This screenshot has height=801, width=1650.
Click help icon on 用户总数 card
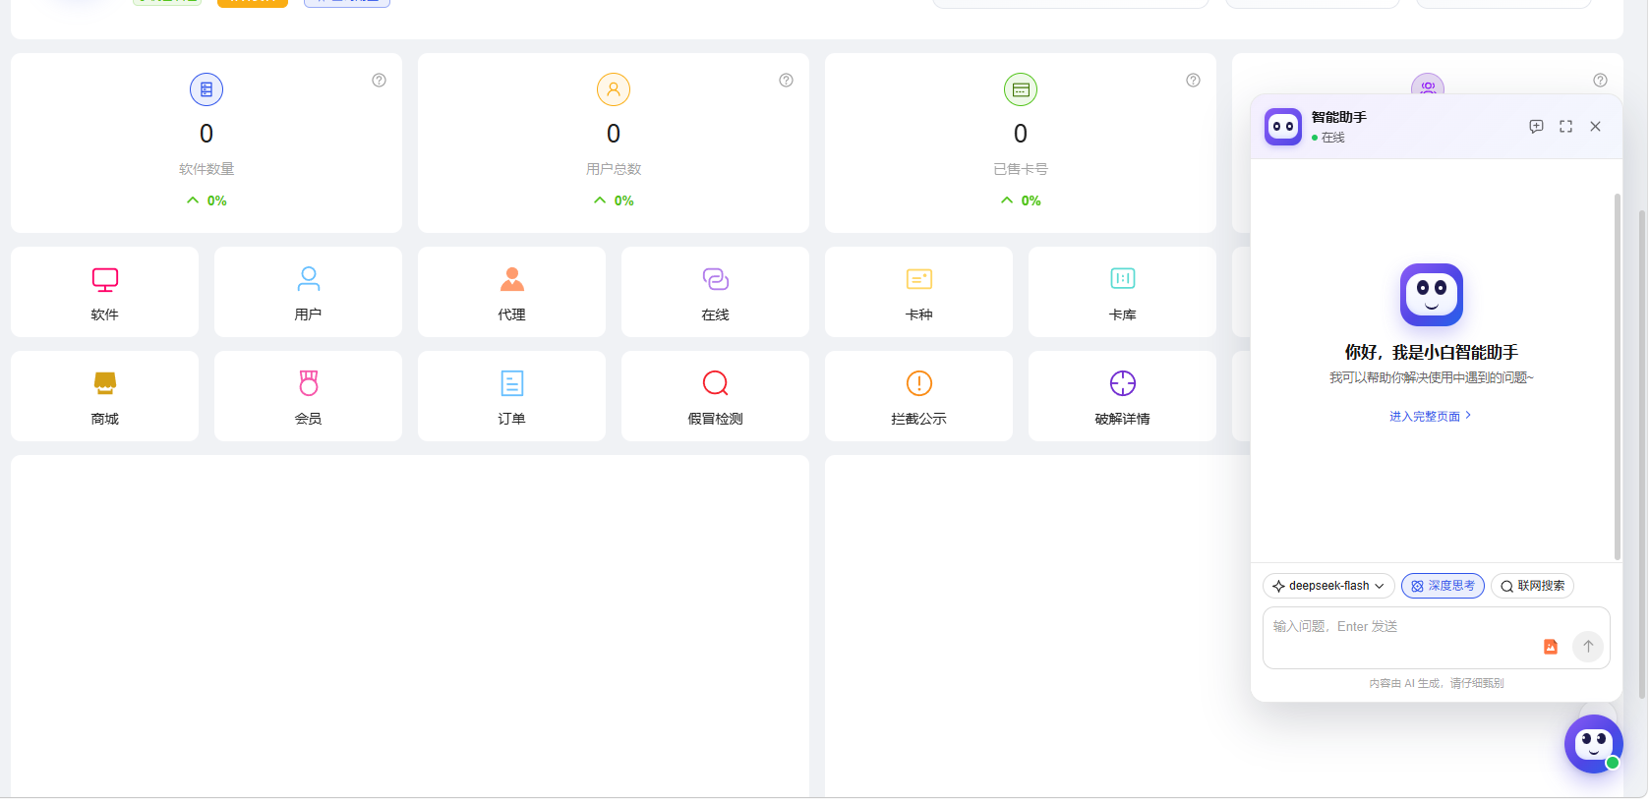pos(786,81)
